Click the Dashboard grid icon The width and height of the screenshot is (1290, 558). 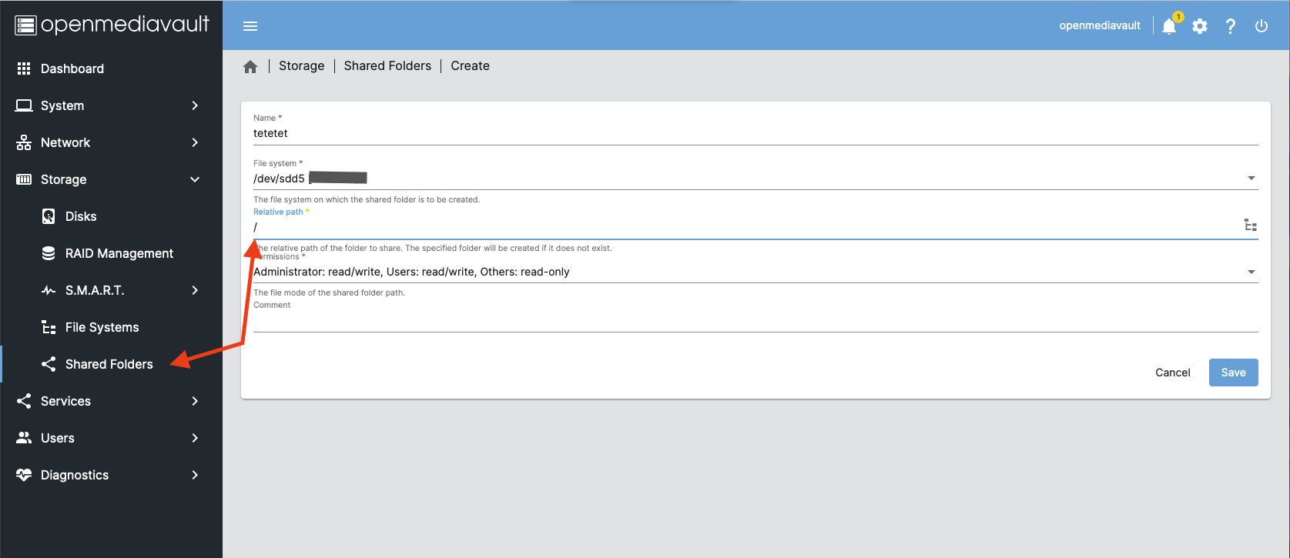[x=24, y=68]
